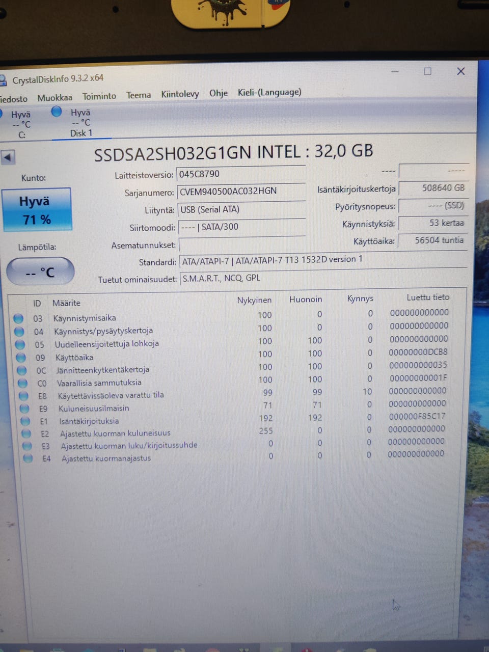Click status icon for Ajastettu kuorman luku/kirjoitussuhde
Screen dimensions: 489x652
pos(27,446)
